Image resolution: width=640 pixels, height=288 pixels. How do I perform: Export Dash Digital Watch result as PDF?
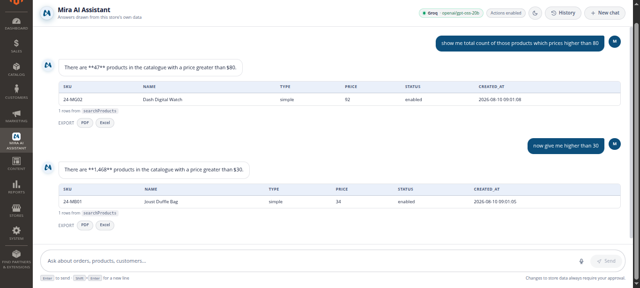(x=85, y=123)
